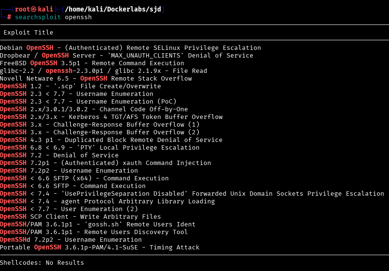This screenshot has height=271, width=389.
Task: Click the 'PTY' Local Privilege Escalation line
Action: pos(100,148)
